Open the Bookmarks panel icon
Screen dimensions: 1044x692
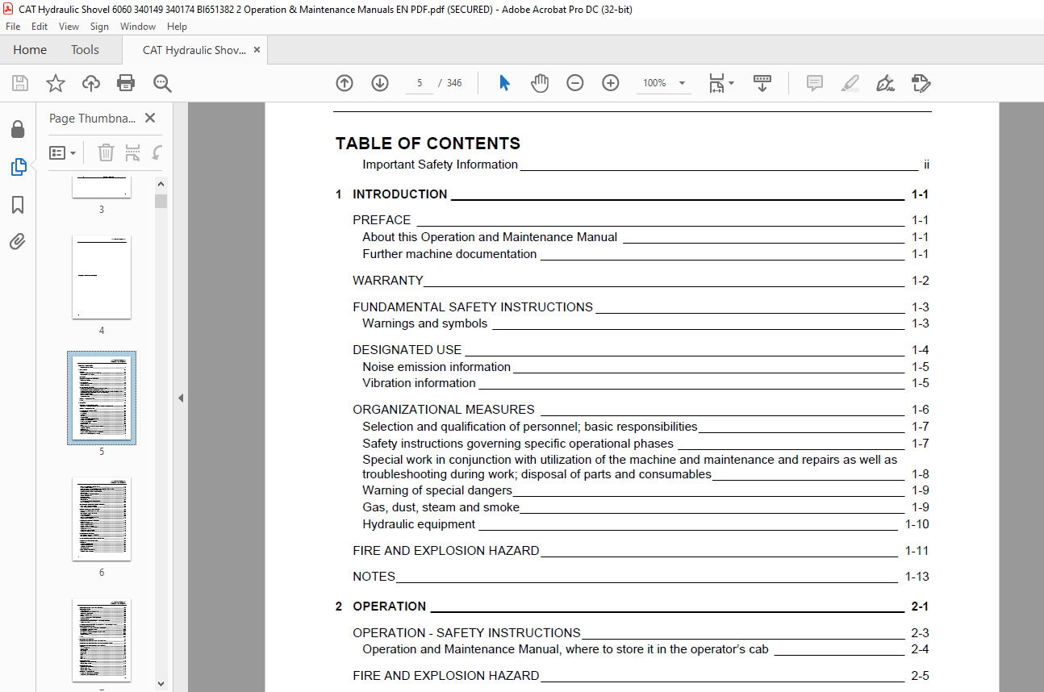(x=18, y=205)
